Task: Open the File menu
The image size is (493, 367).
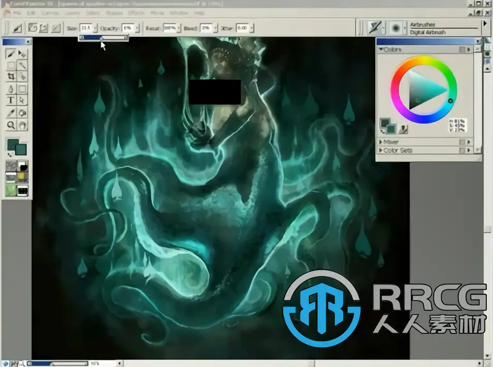Action: click(x=17, y=13)
